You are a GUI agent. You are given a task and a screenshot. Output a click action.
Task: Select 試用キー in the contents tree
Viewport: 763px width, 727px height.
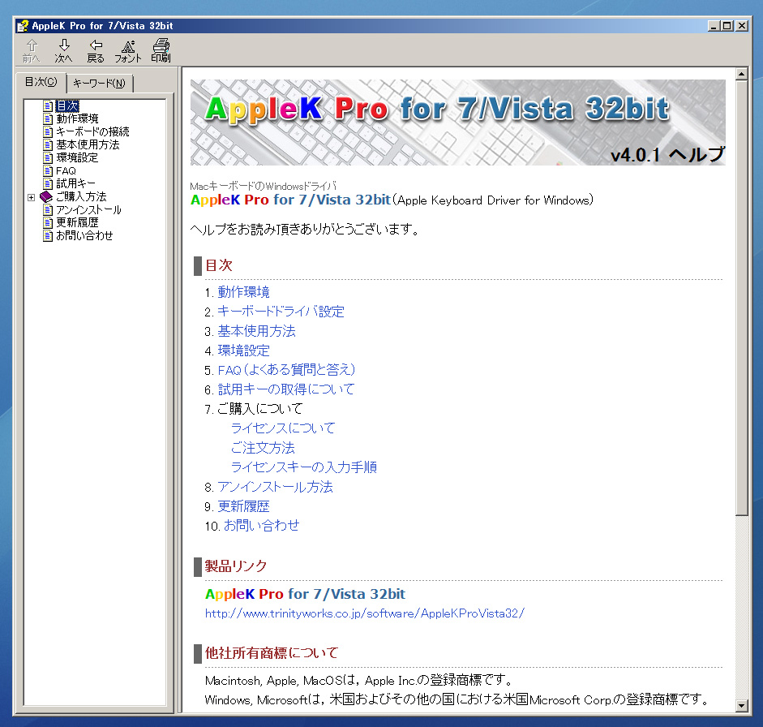pyautogui.click(x=75, y=183)
